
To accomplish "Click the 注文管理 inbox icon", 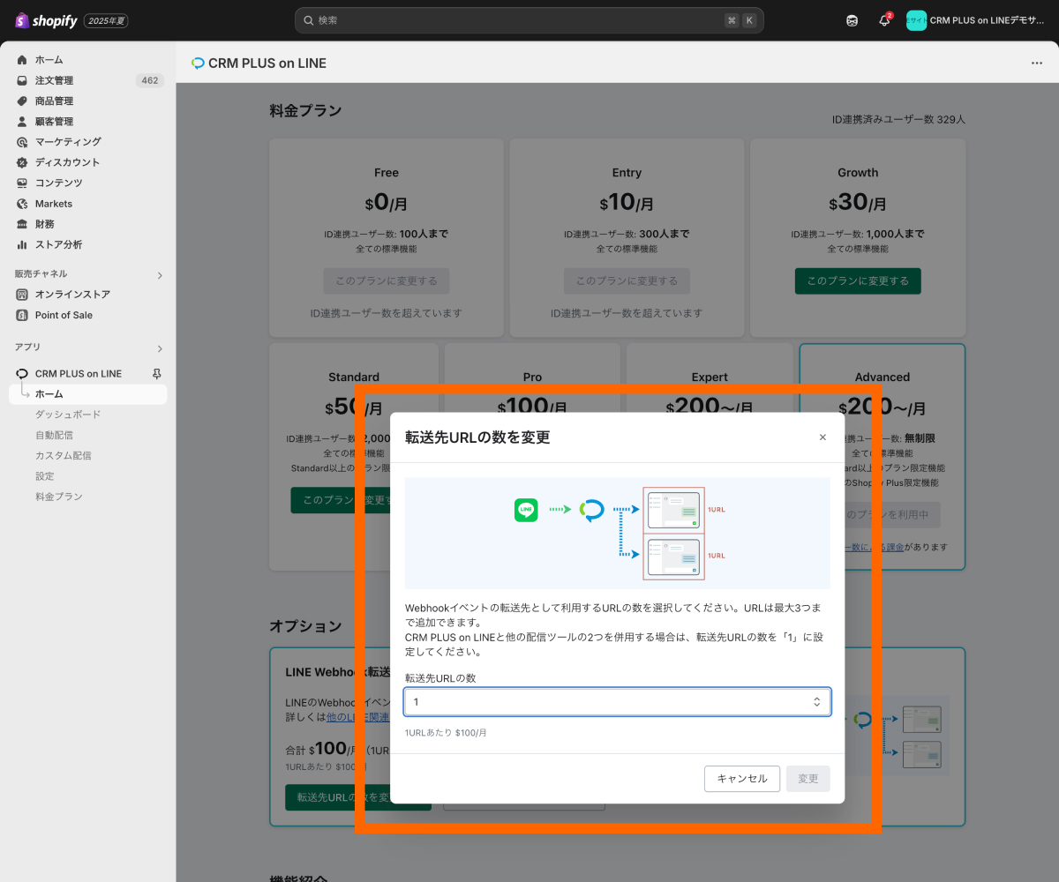I will pyautogui.click(x=22, y=80).
